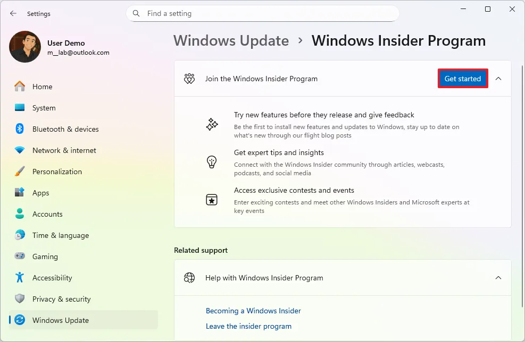Click the Find a setting search box

[x=262, y=13]
